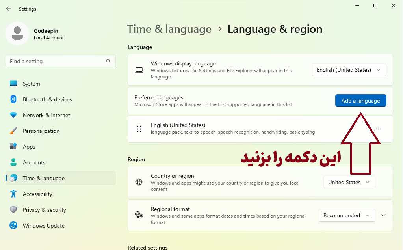This screenshot has height=250, width=403.
Task: Click the Windows Update sync icon
Action: 13,225
